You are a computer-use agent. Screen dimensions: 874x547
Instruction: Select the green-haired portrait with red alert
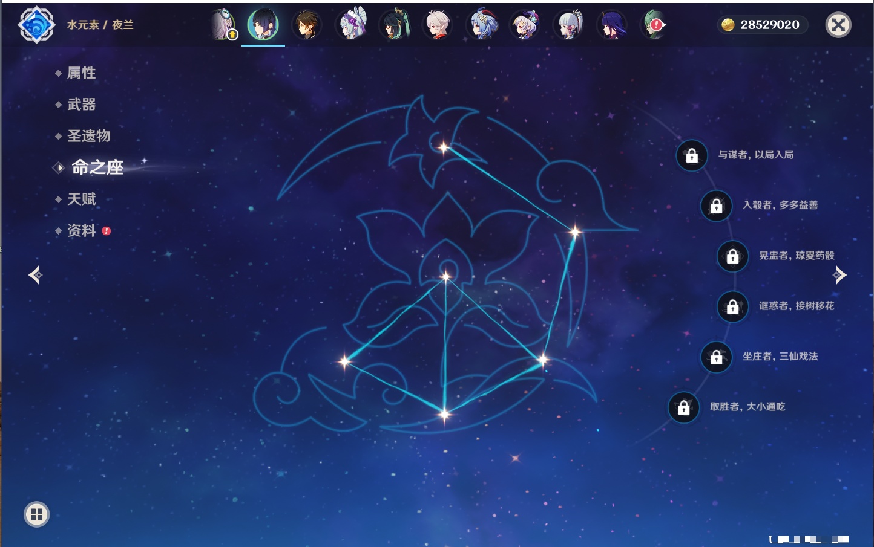tap(654, 25)
